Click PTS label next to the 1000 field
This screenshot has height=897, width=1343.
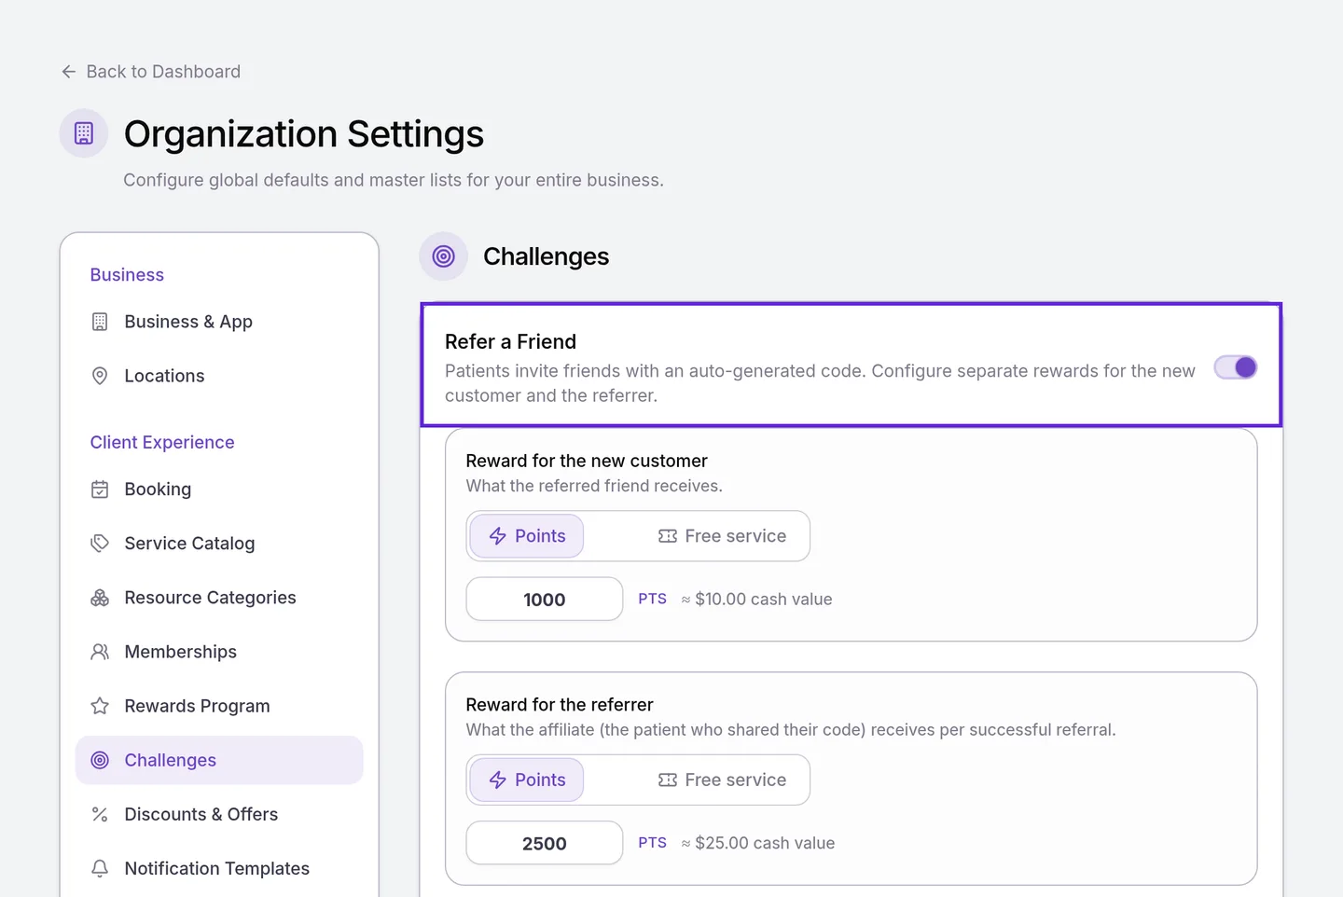pyautogui.click(x=653, y=599)
